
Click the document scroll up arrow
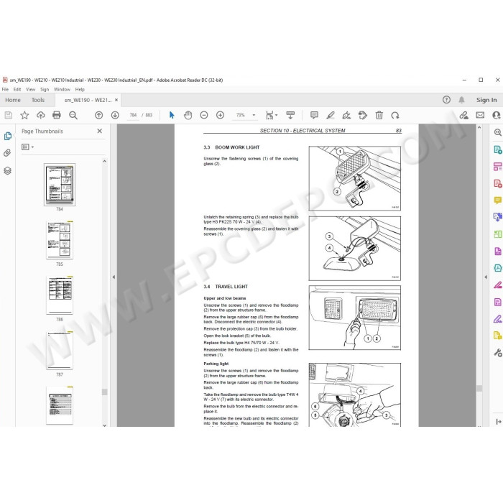[x=479, y=128]
